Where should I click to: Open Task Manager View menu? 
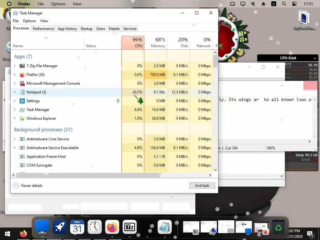tap(44, 21)
